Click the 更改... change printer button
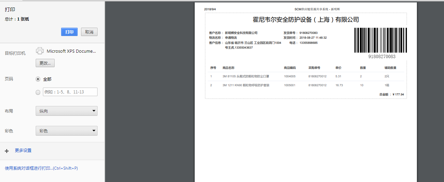444x182 pixels. [x=45, y=63]
